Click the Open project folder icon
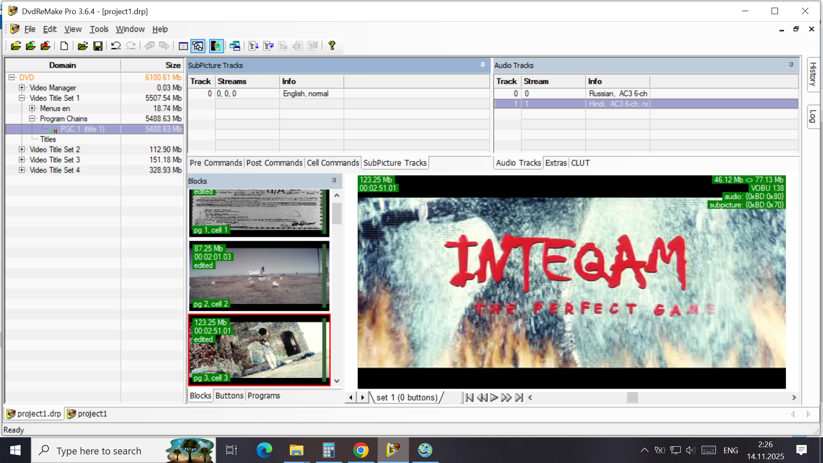 83,46
